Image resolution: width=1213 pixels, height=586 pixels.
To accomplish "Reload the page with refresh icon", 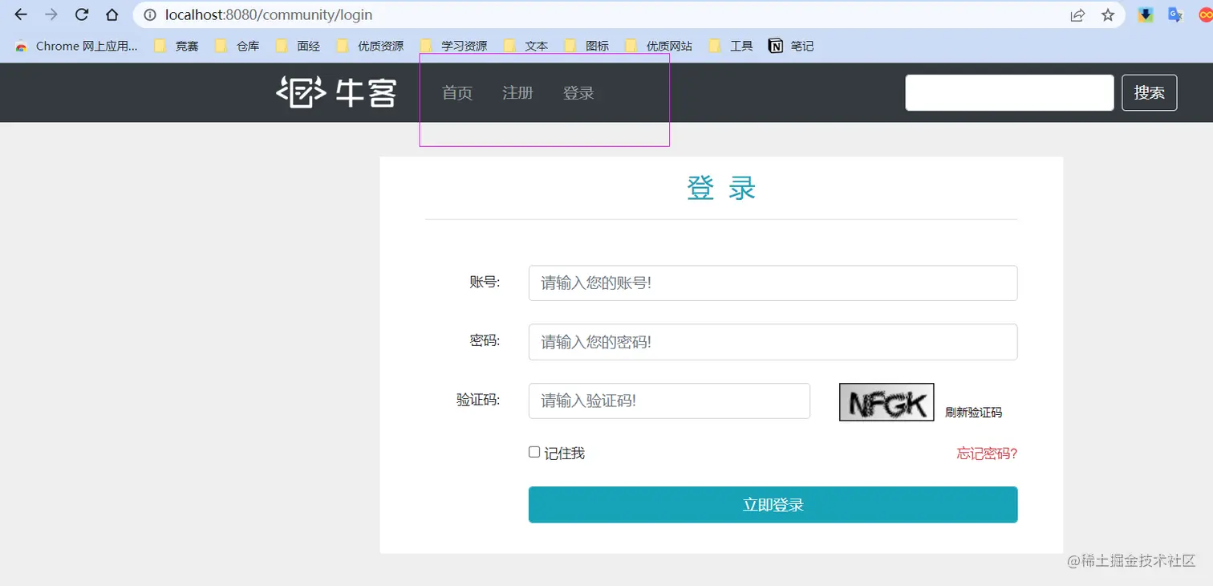I will 81,14.
